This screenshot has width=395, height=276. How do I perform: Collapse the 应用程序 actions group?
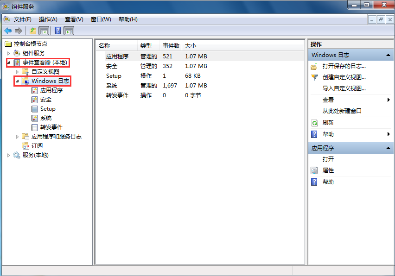coord(388,148)
